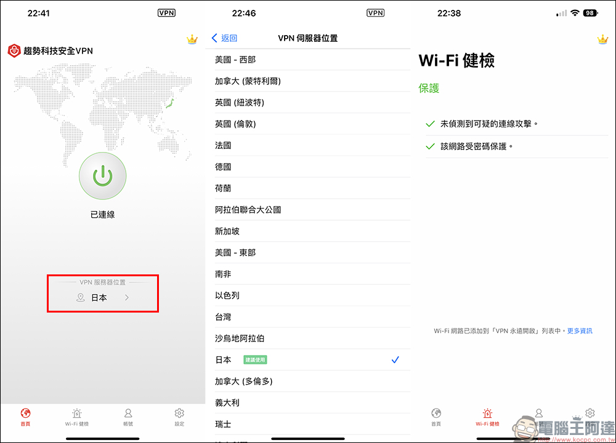Tap the VPN status indicator on left screen

pyautogui.click(x=166, y=13)
